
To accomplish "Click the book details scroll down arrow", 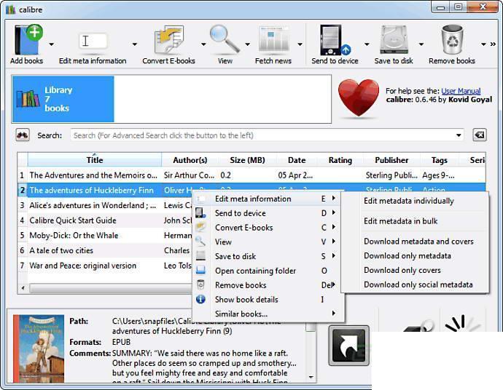I will pos(311,377).
